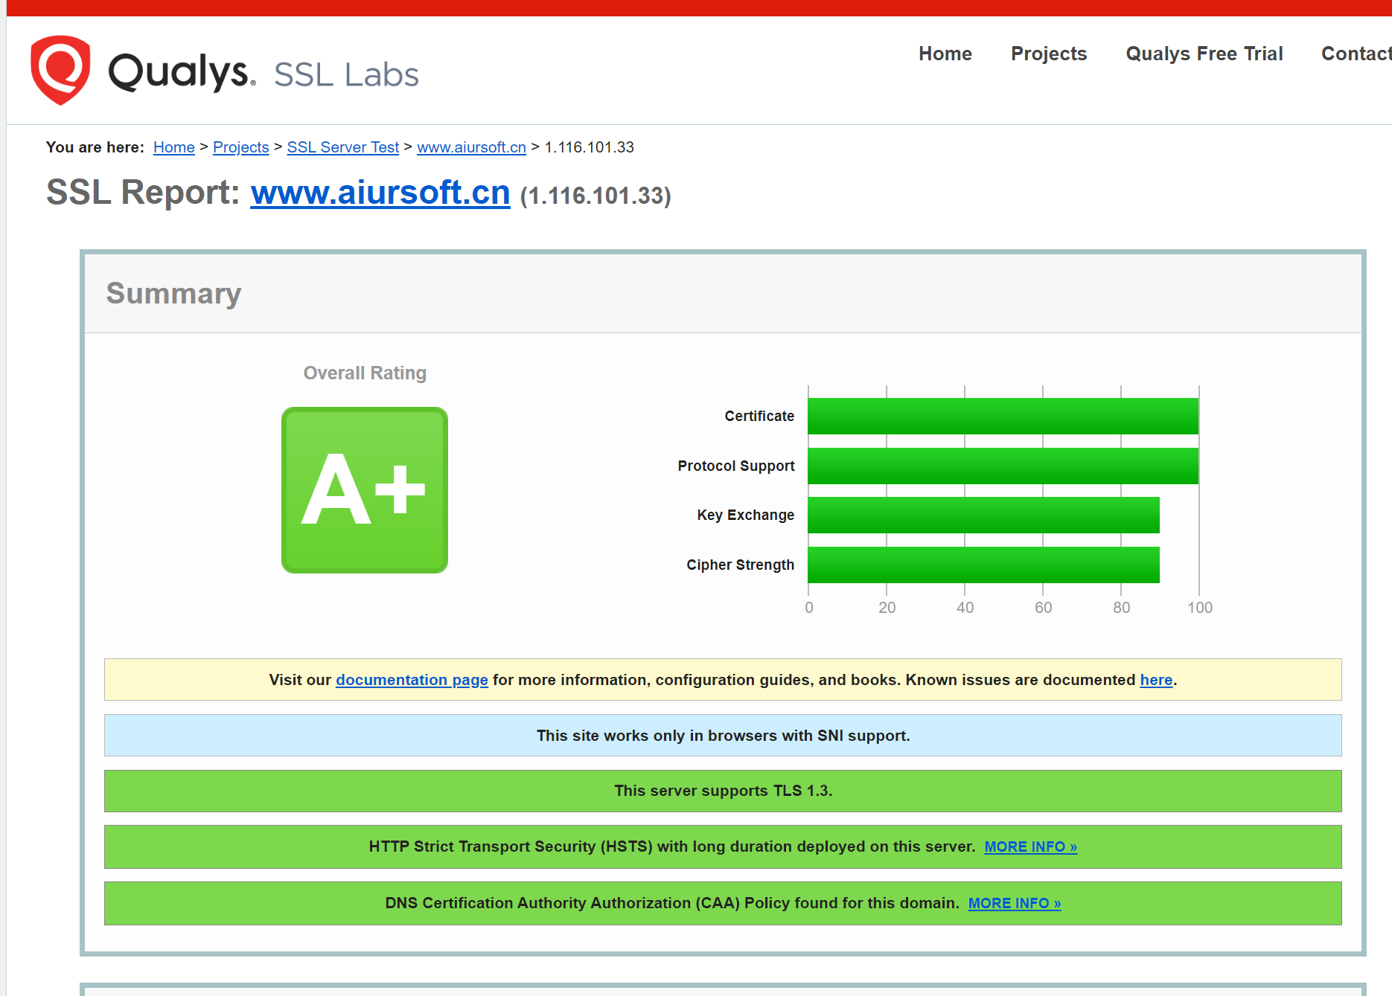The image size is (1392, 996).
Task: Click the known issues 'here' link
Action: click(x=1155, y=680)
